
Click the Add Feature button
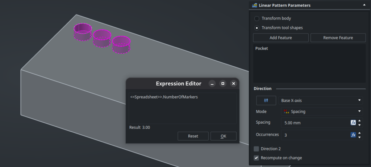pyautogui.click(x=281, y=38)
